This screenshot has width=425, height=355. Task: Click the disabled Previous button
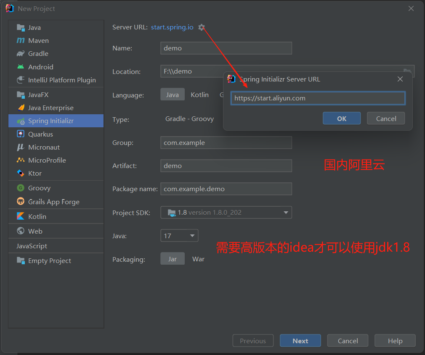[x=253, y=340]
